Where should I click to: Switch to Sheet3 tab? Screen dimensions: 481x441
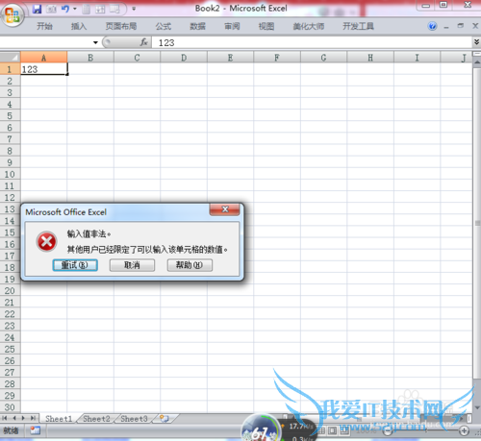[134, 419]
